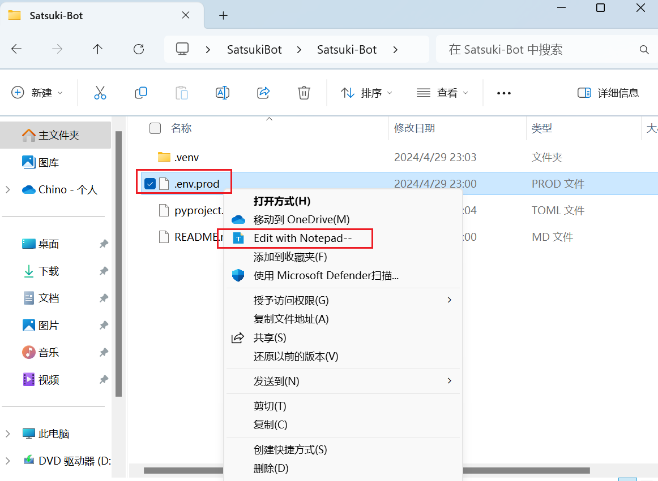Go up one folder level
Image resolution: width=658 pixels, height=481 pixels.
click(98, 49)
